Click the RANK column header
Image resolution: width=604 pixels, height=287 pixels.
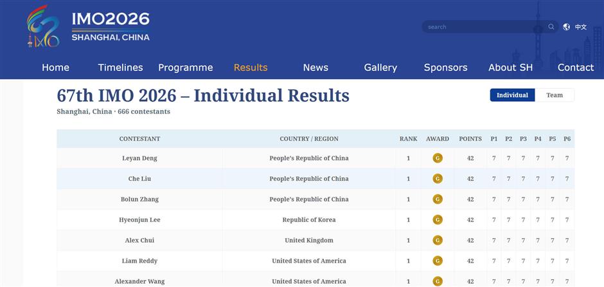click(x=408, y=139)
